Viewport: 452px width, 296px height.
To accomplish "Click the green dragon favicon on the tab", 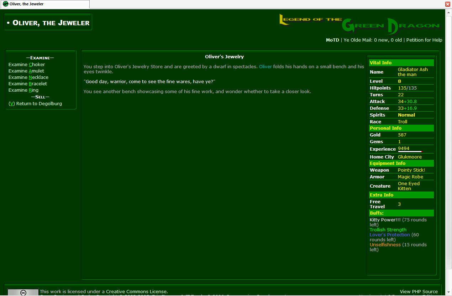I will click(6, 4).
